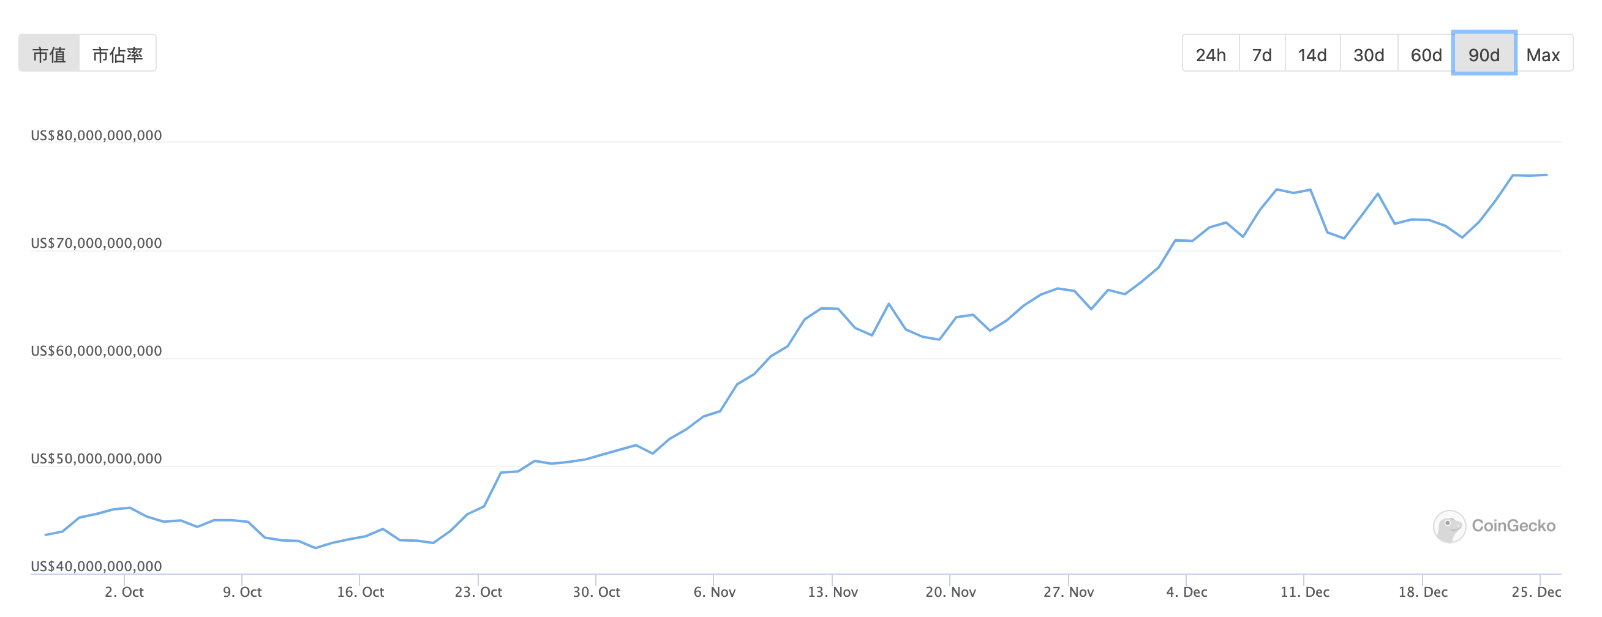
Task: Select the 30d time range
Action: click(x=1368, y=54)
